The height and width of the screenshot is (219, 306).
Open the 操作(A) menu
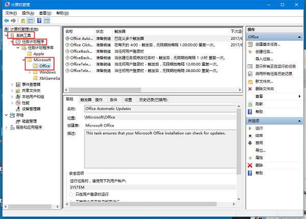click(29, 12)
